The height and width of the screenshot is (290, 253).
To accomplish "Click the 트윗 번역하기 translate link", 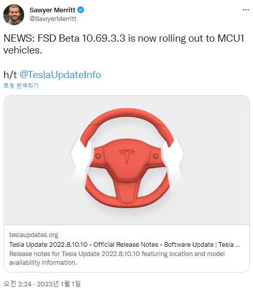I will (21, 86).
